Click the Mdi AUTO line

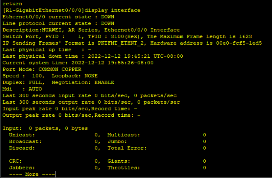click(x=22, y=89)
